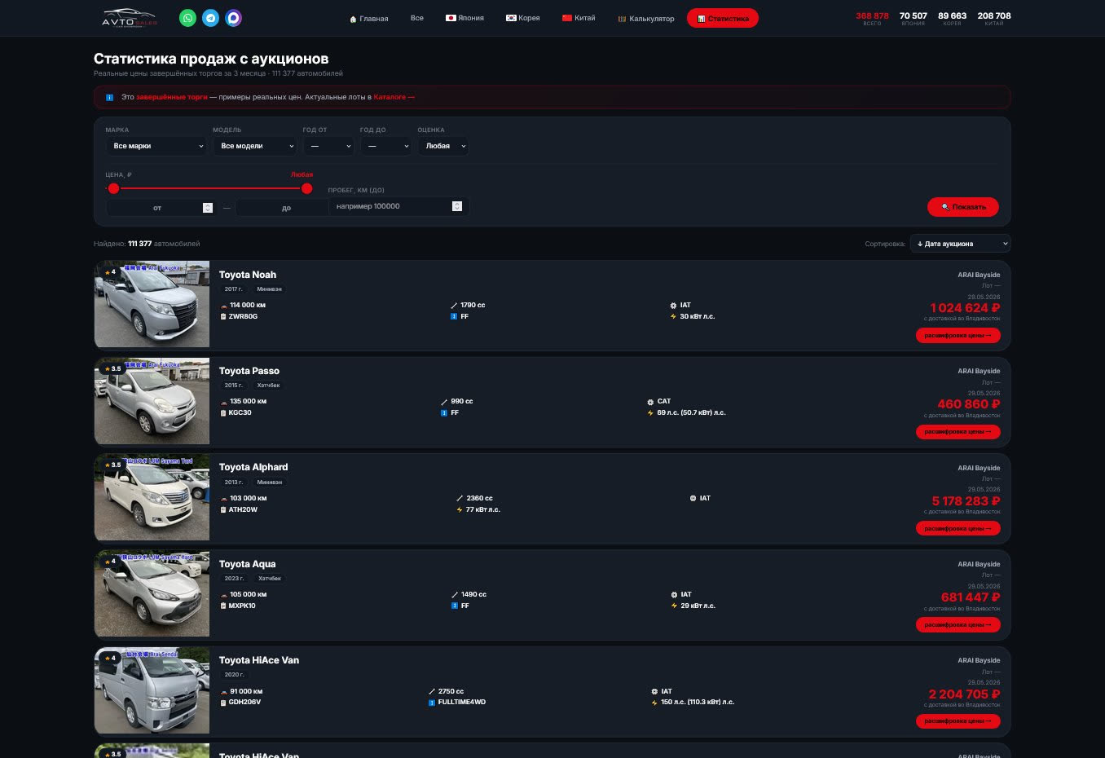Screen dimensions: 1105x758
Task: Open the Год до year dropdown
Action: pyautogui.click(x=385, y=146)
